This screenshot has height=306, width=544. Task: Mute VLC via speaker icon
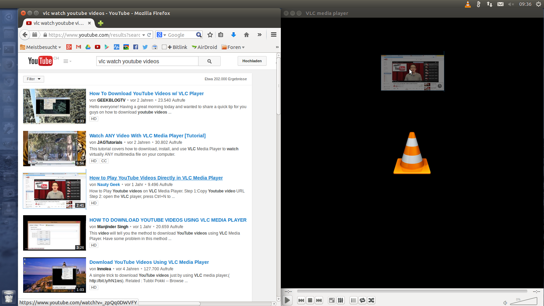point(505,303)
